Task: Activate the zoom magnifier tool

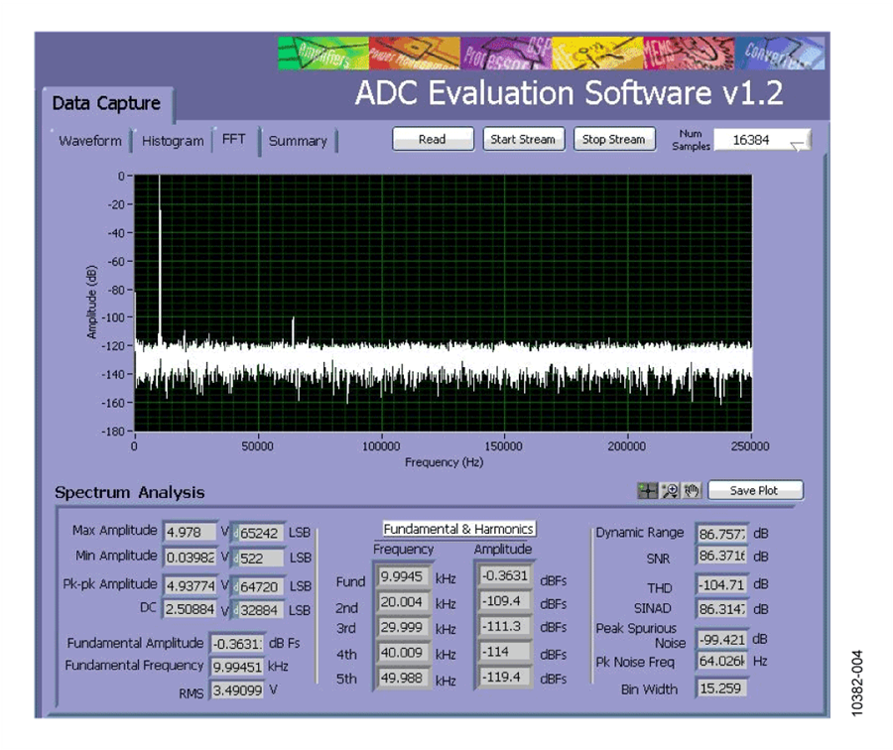Action: 670,490
